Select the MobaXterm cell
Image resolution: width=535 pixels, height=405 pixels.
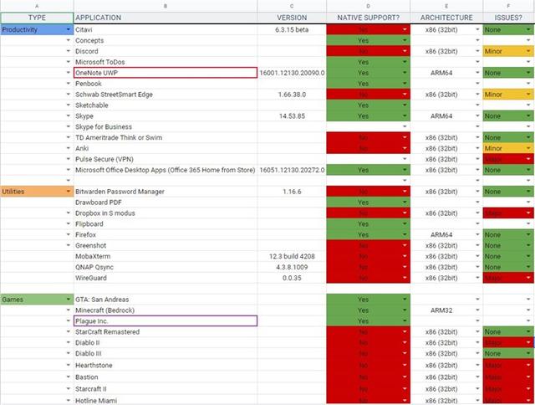point(166,256)
